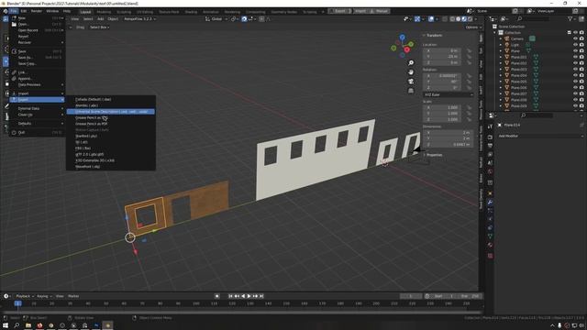Click the pan hand icon in the viewport
The width and height of the screenshot is (587, 330).
pos(411,71)
